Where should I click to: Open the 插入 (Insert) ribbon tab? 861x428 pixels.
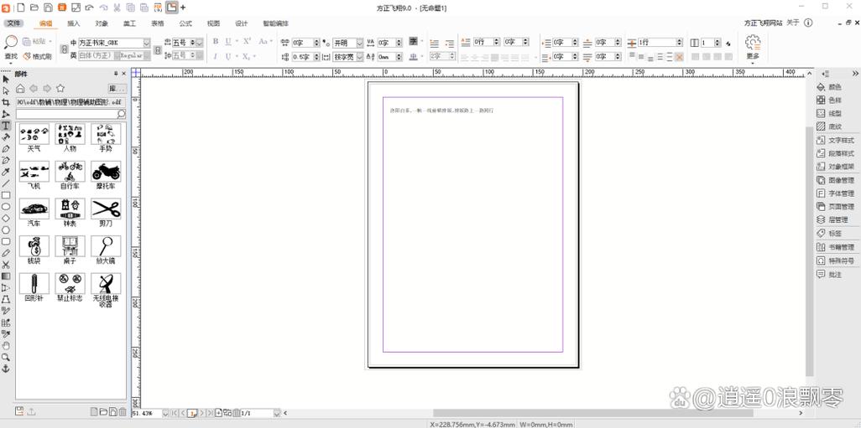pyautogui.click(x=74, y=23)
